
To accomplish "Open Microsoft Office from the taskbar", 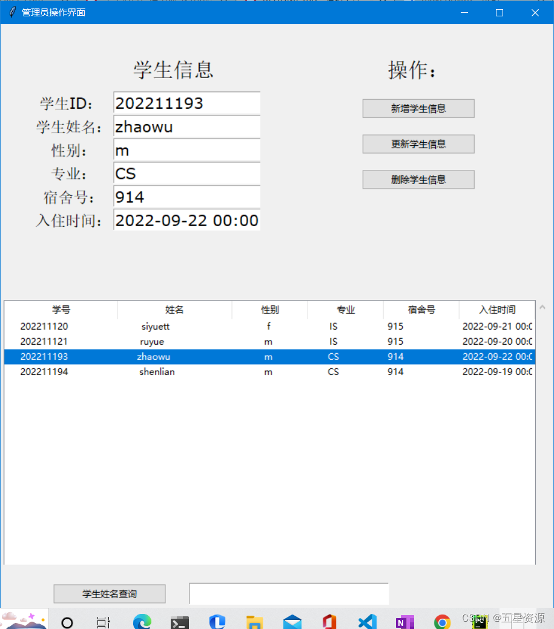I will pos(329,622).
